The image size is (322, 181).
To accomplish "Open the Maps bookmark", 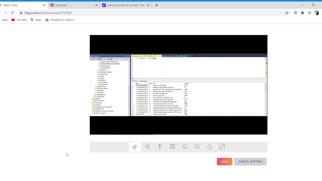I will [36, 20].
